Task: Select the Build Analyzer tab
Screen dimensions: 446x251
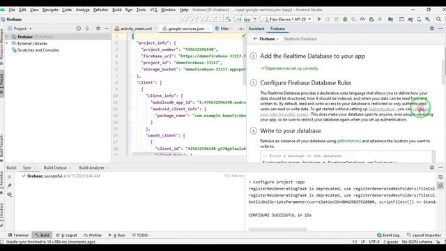Action: click(91, 167)
